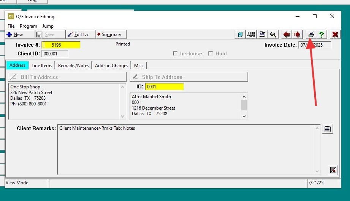Viewport: 350px width, 201px height.
Task: Click 'Attn: Maribel Smith' line
Action: [x=151, y=97]
